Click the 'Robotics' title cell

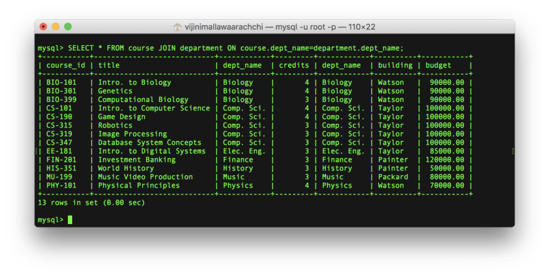pyautogui.click(x=115, y=125)
